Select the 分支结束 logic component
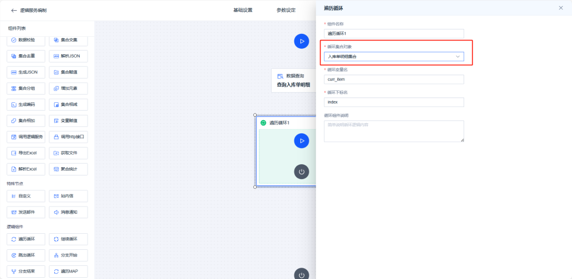The width and height of the screenshot is (572, 279). [26, 271]
